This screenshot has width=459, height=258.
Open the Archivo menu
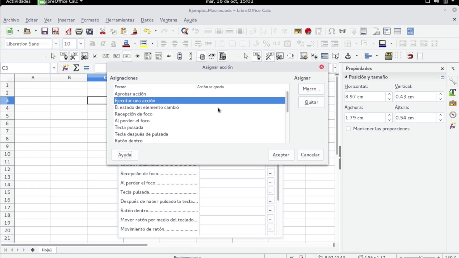point(11,20)
